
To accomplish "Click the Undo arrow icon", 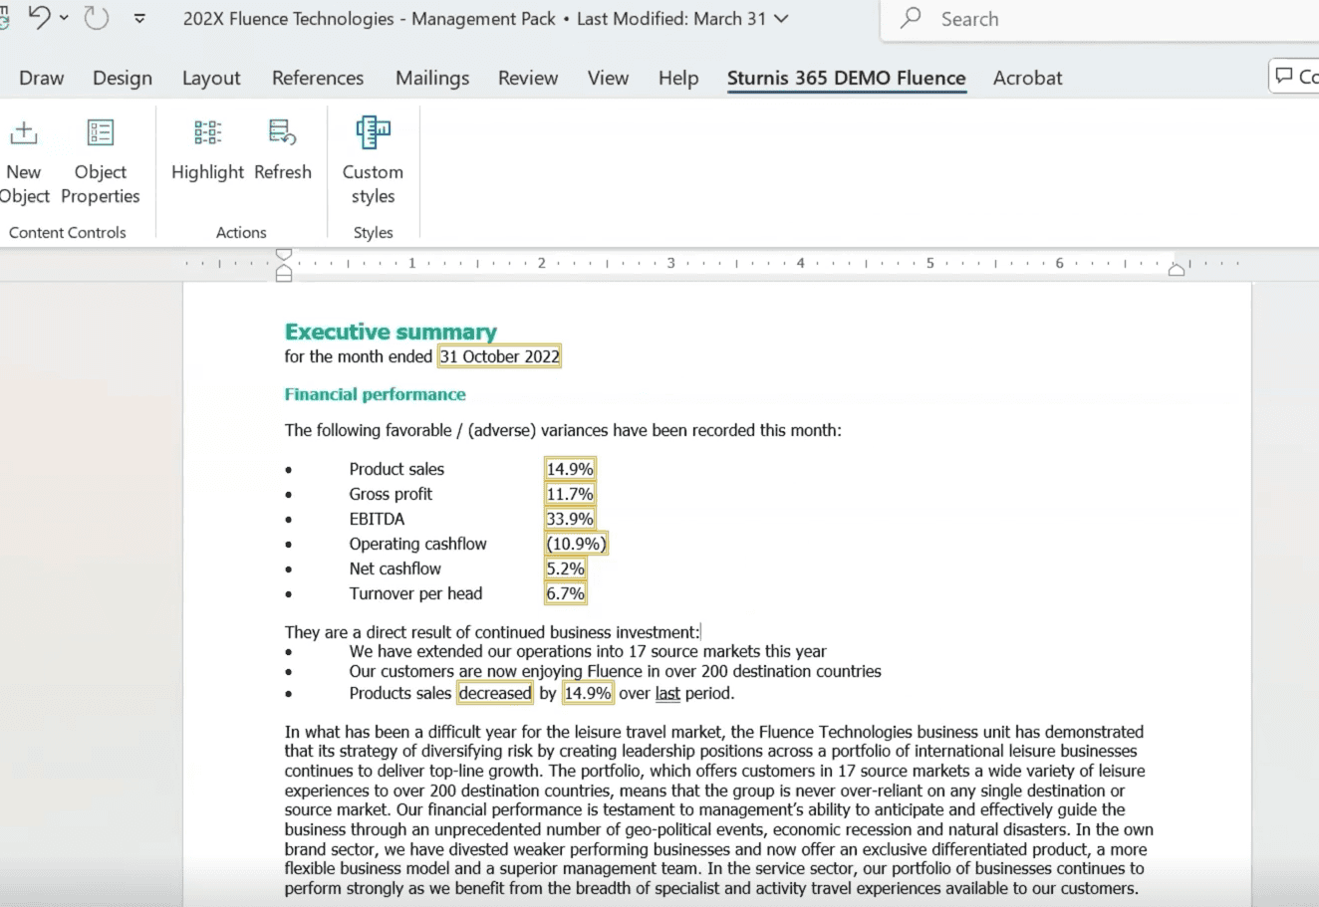I will click(x=39, y=17).
